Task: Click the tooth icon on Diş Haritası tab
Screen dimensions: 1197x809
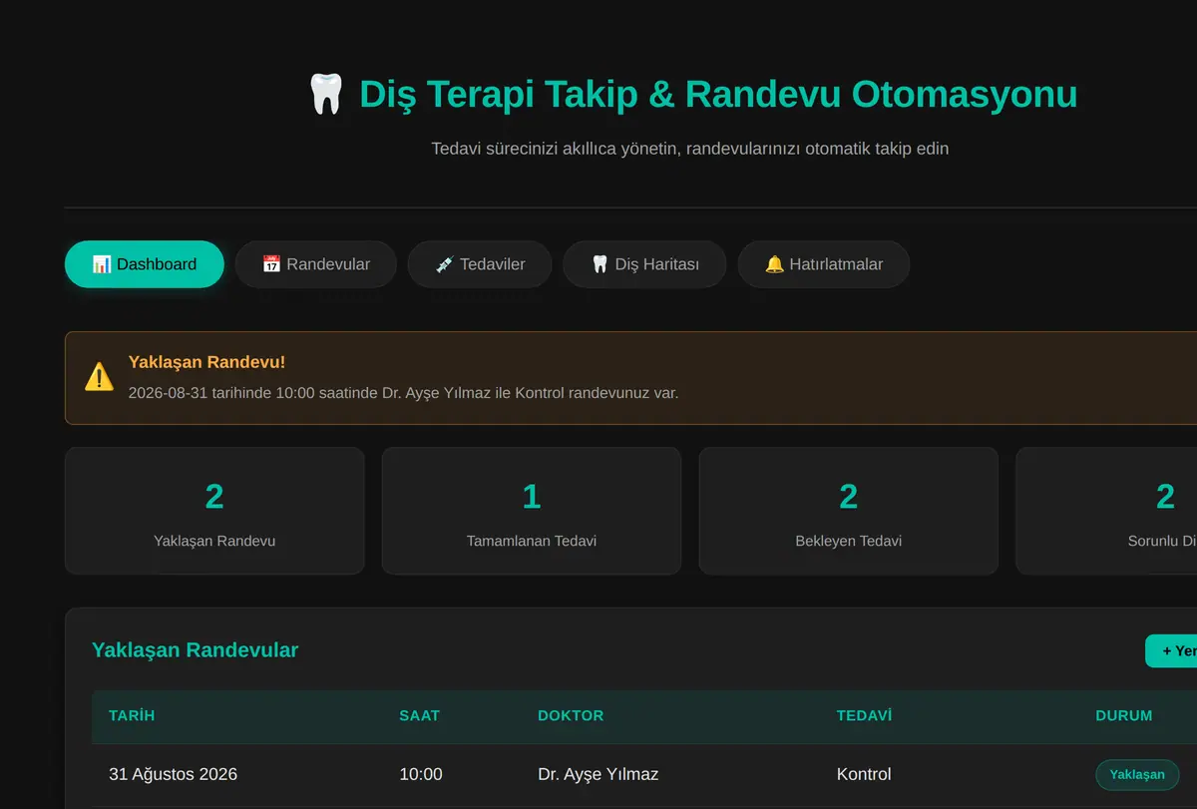Action: pos(599,264)
